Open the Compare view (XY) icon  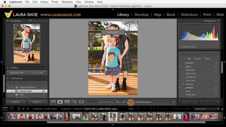[x=67, y=102]
